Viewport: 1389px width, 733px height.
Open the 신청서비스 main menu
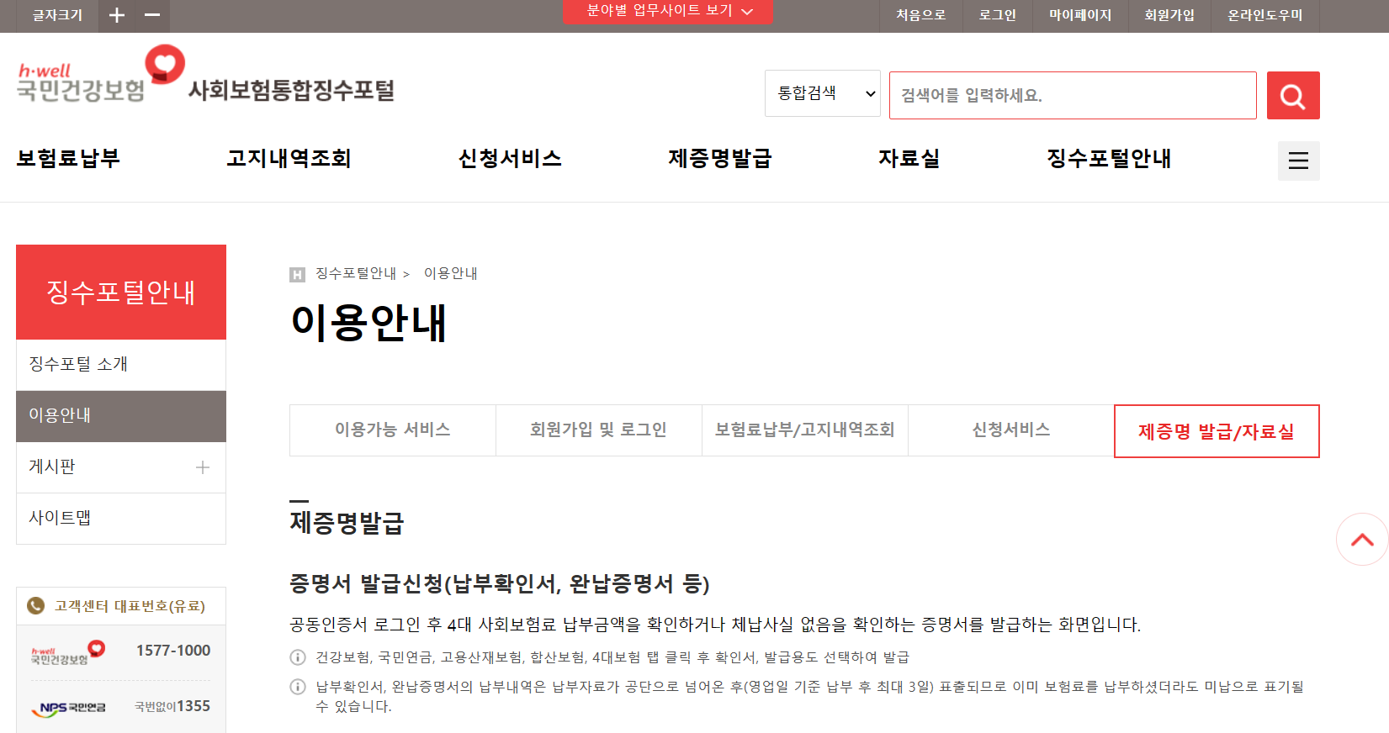point(510,158)
